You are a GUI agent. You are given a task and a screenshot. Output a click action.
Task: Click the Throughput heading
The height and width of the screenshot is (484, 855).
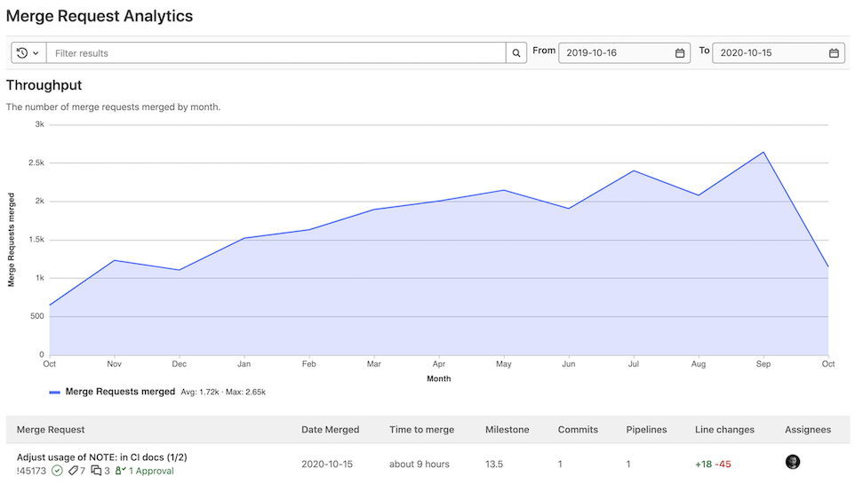tap(44, 85)
